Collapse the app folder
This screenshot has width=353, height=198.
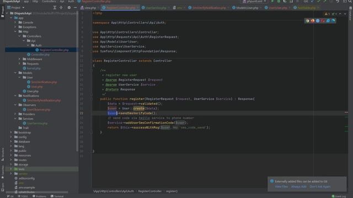coord(11,18)
